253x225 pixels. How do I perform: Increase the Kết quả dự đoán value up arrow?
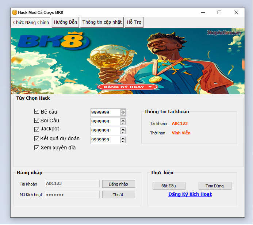(x=123, y=138)
